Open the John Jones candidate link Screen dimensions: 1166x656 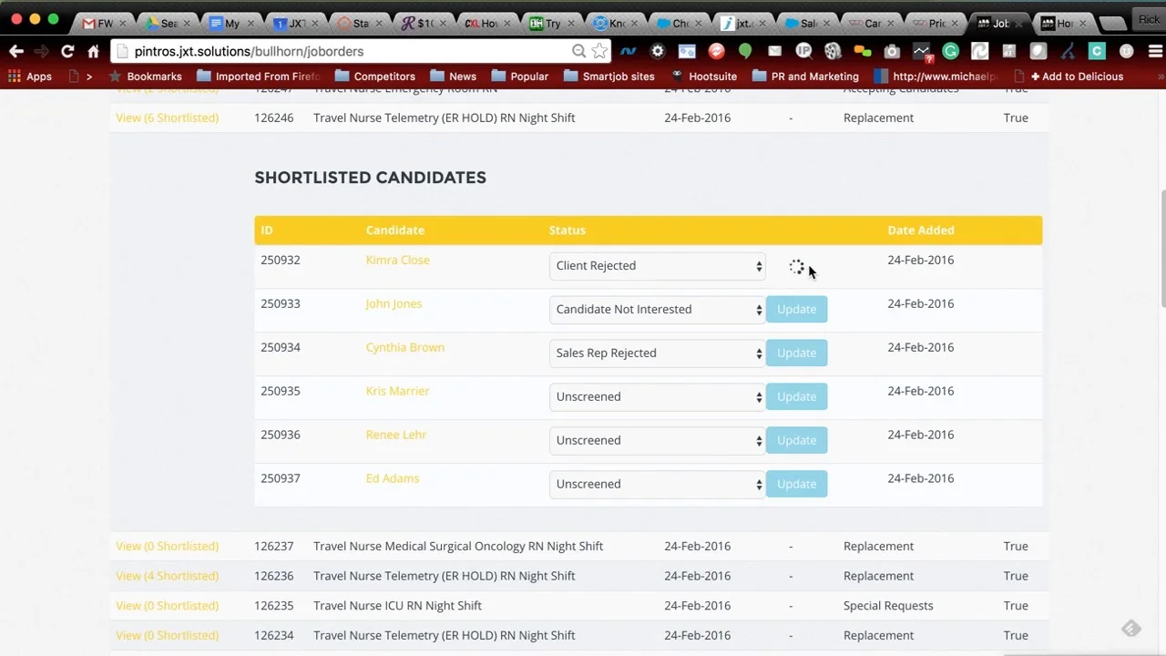coord(394,304)
